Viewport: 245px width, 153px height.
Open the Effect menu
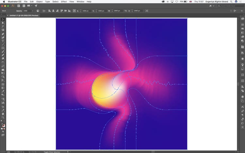point(64,2)
